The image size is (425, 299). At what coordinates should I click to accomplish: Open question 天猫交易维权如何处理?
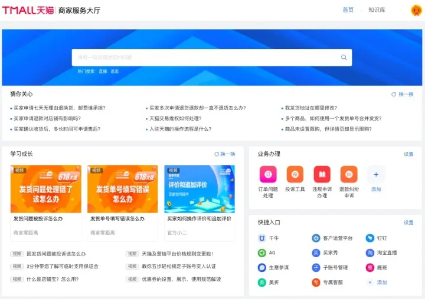coord(175,118)
